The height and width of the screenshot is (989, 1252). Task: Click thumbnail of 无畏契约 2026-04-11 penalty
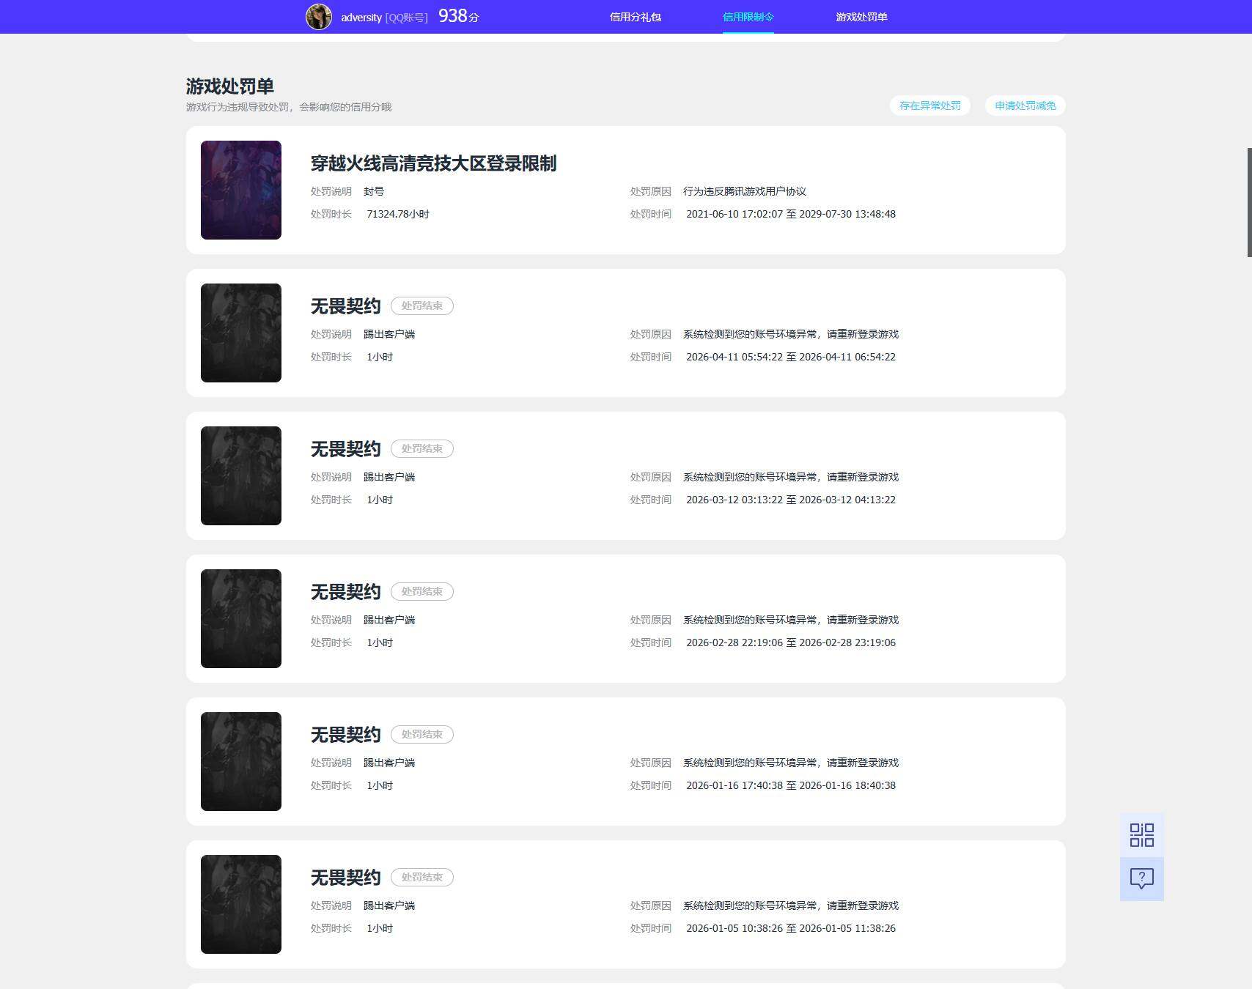(x=241, y=333)
